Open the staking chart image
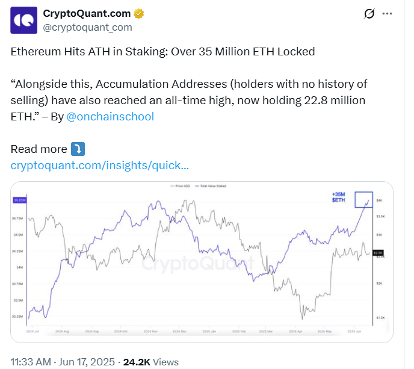Image resolution: width=414 pixels, height=369 pixels. (202, 262)
